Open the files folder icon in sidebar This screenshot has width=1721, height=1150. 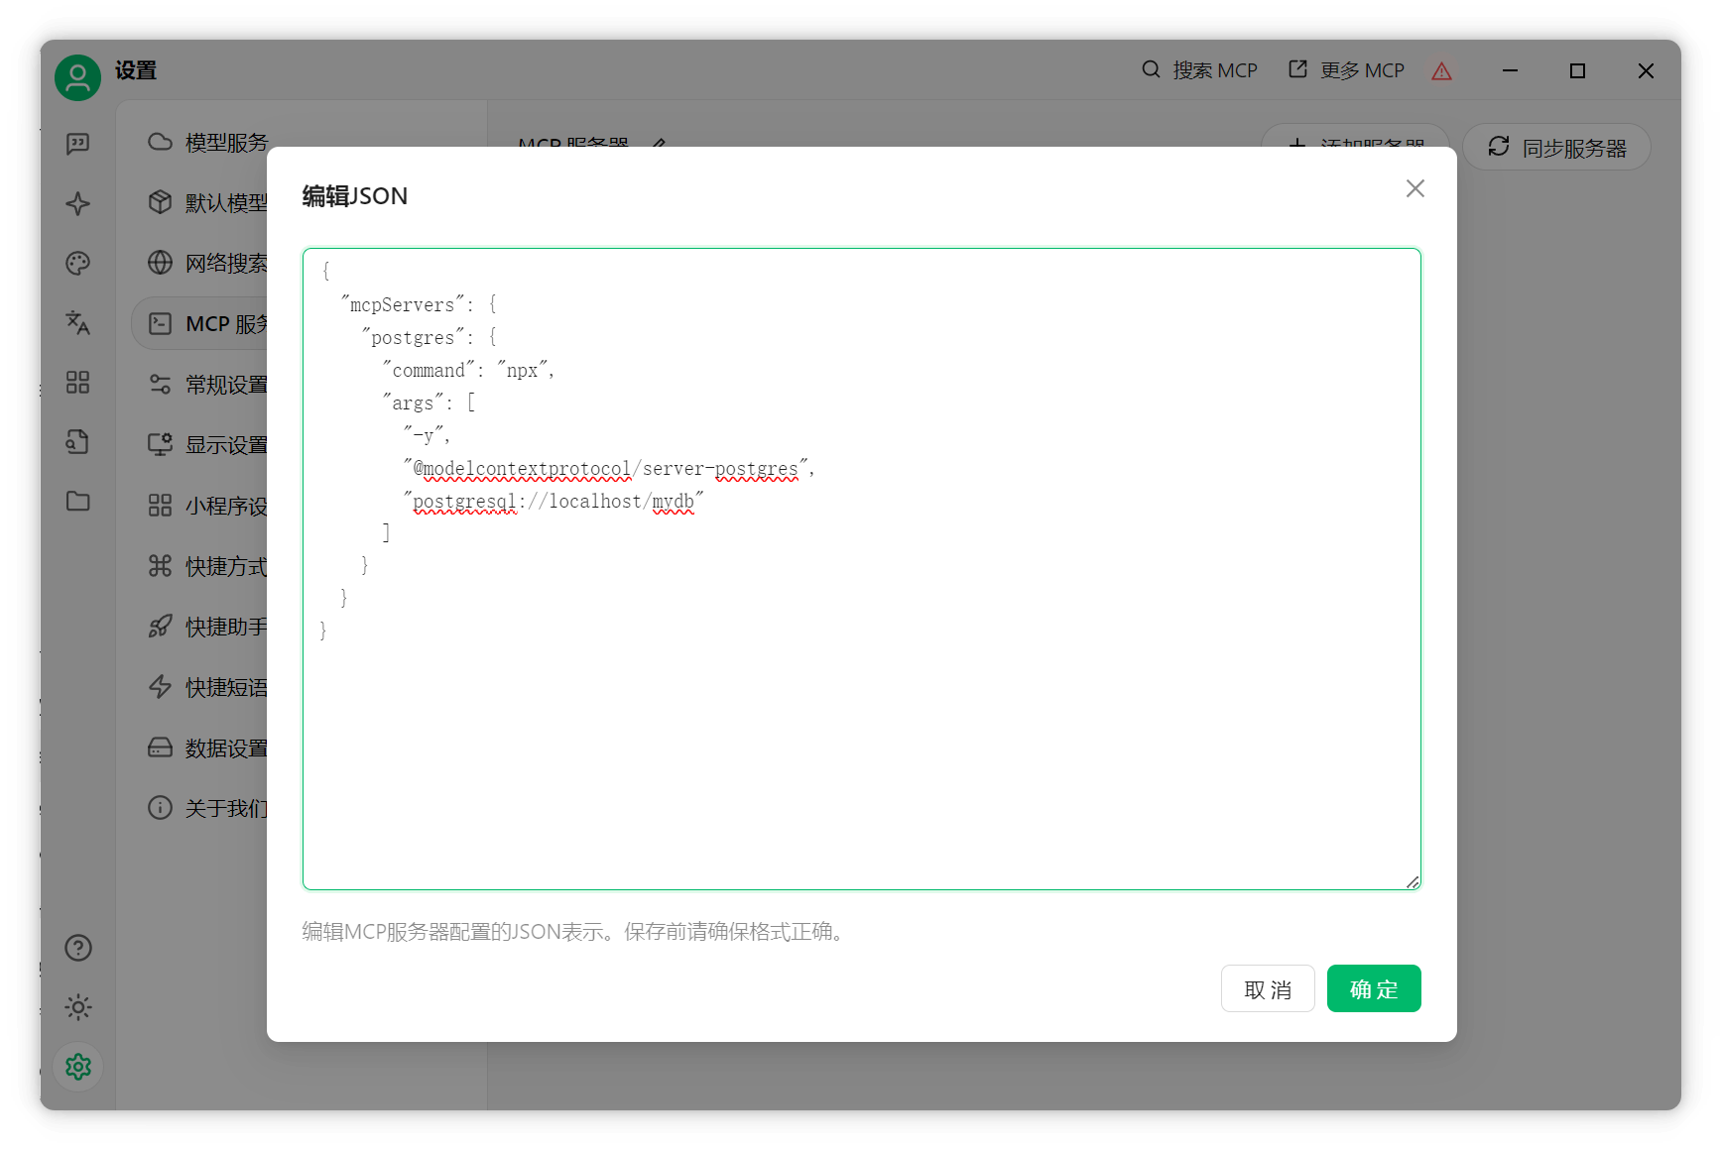click(x=77, y=501)
